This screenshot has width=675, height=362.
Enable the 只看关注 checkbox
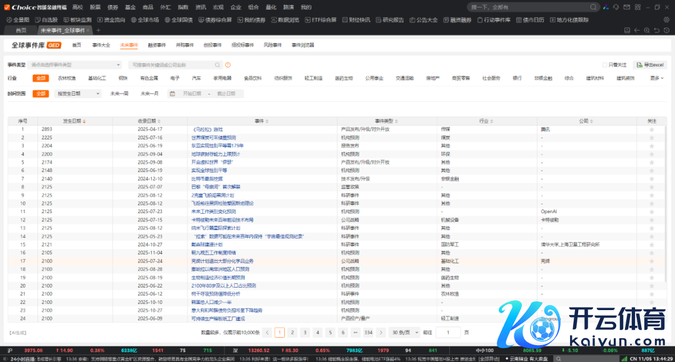[x=604, y=65]
